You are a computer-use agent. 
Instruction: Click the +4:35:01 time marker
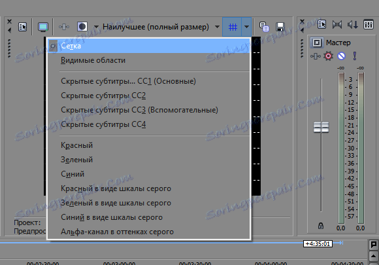pos(318,243)
